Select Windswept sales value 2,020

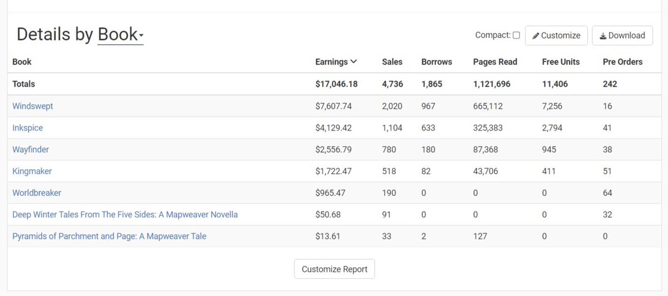(392, 106)
